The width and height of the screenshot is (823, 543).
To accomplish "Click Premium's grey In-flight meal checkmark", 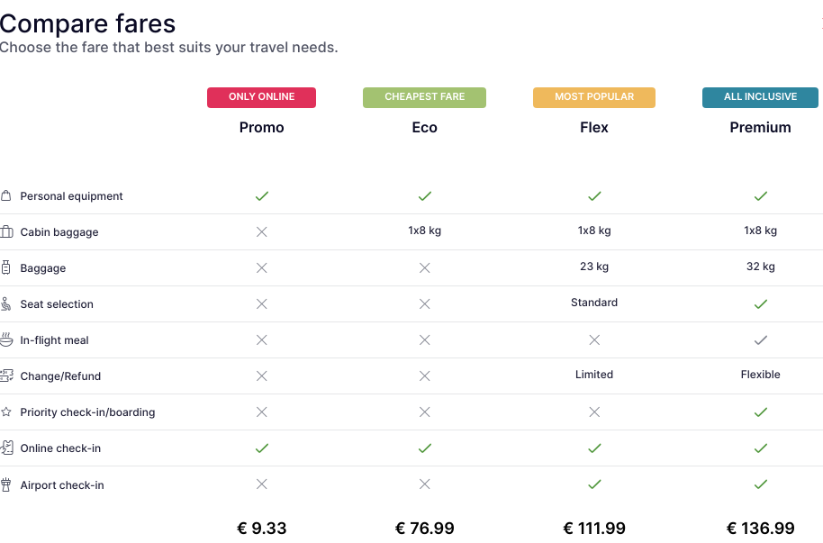I will (761, 340).
